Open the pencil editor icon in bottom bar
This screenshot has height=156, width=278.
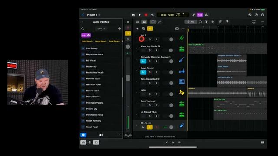click(167, 143)
